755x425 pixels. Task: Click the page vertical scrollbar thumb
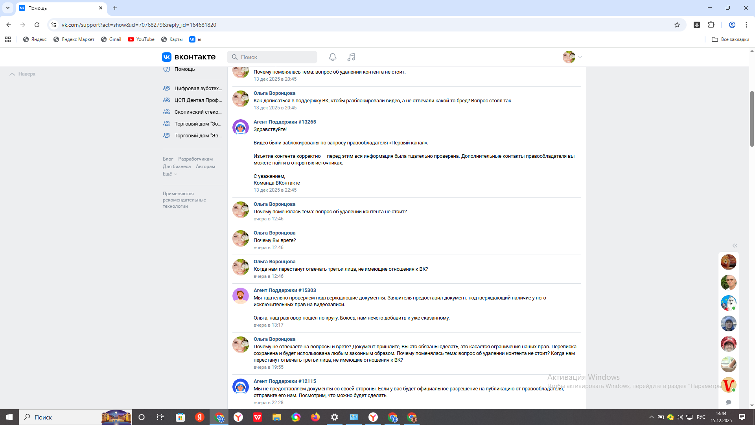[752, 118]
